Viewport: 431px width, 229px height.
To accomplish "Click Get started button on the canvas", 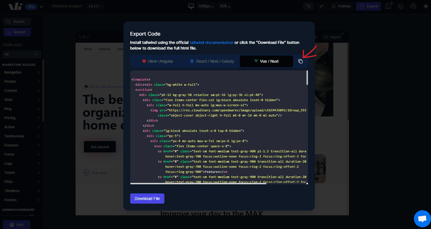I will [x=100, y=147].
